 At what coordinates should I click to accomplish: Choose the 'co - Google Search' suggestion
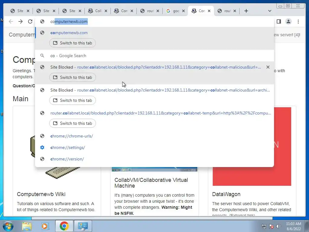click(154, 56)
